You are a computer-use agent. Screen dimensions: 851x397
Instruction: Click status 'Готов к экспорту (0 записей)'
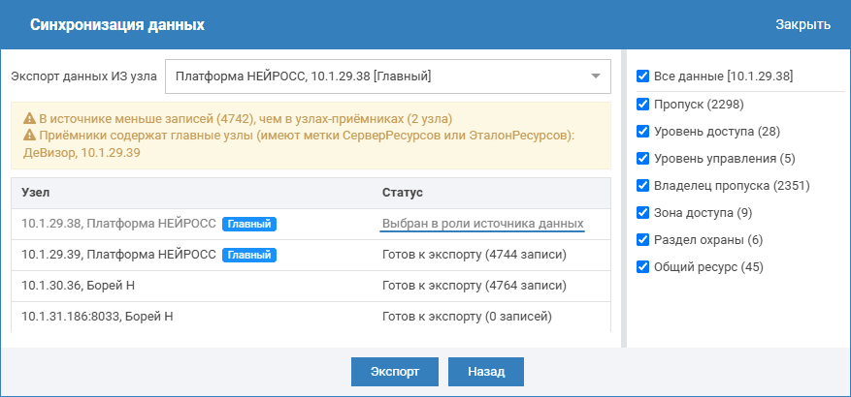(468, 317)
